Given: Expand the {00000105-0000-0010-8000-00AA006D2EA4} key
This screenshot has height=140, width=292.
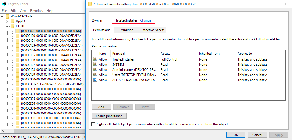Looking at the screenshot, I should (12, 55).
